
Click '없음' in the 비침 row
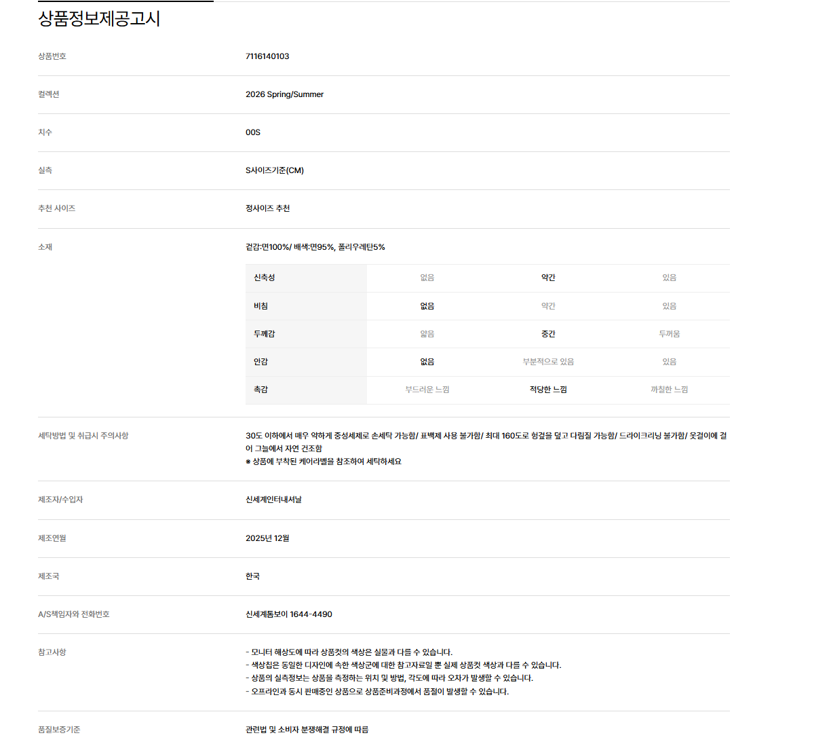[x=427, y=306]
